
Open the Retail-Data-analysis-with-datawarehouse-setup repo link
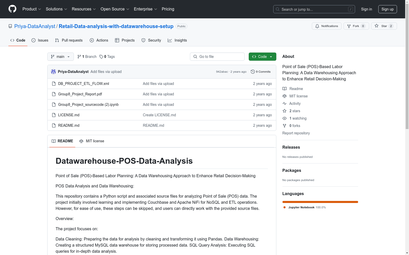(x=116, y=26)
